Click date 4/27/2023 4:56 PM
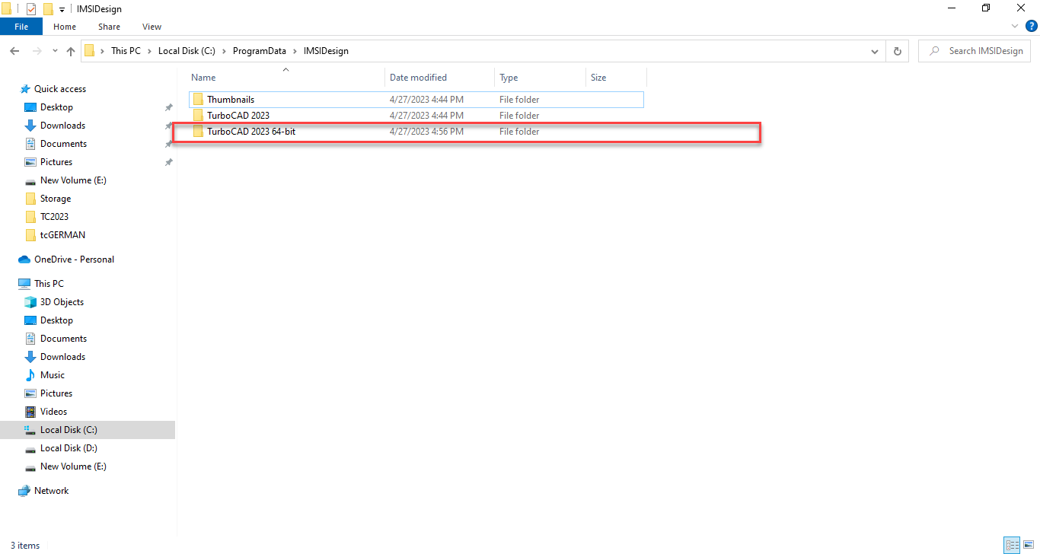Image resolution: width=1040 pixels, height=554 pixels. pos(426,132)
